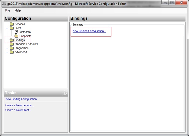This screenshot has height=136, width=189.
Task: Click the Standard Endpoints folder icon
Action: click(x=12, y=44)
